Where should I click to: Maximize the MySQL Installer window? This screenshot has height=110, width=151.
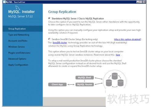pos(141,2)
